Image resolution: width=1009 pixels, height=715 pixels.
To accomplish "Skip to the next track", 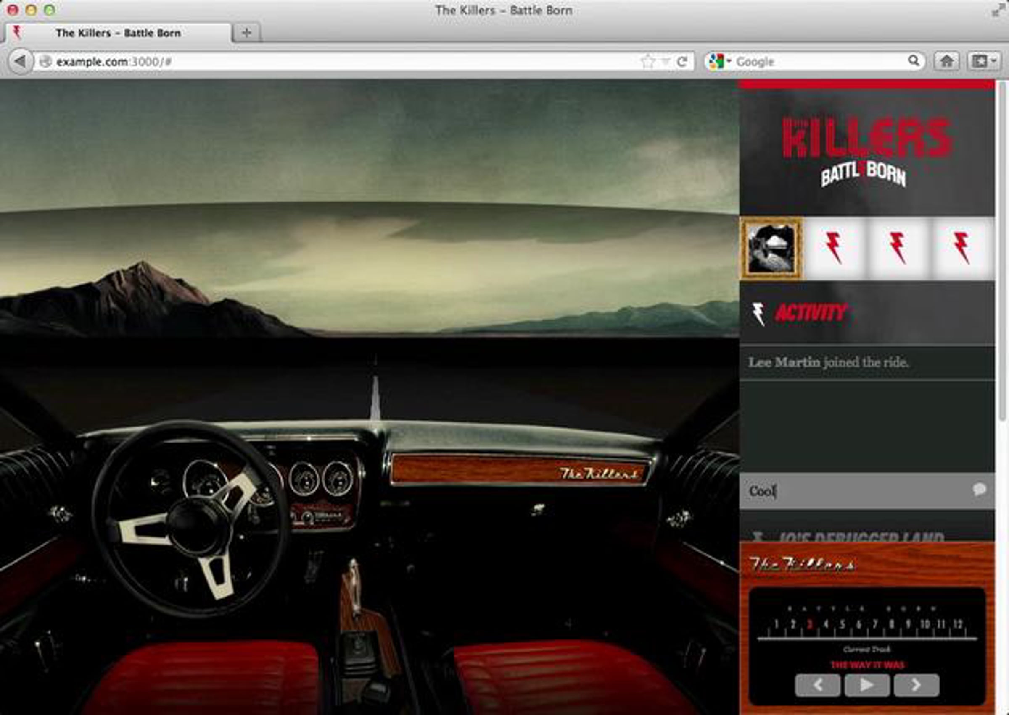I will pos(917,685).
